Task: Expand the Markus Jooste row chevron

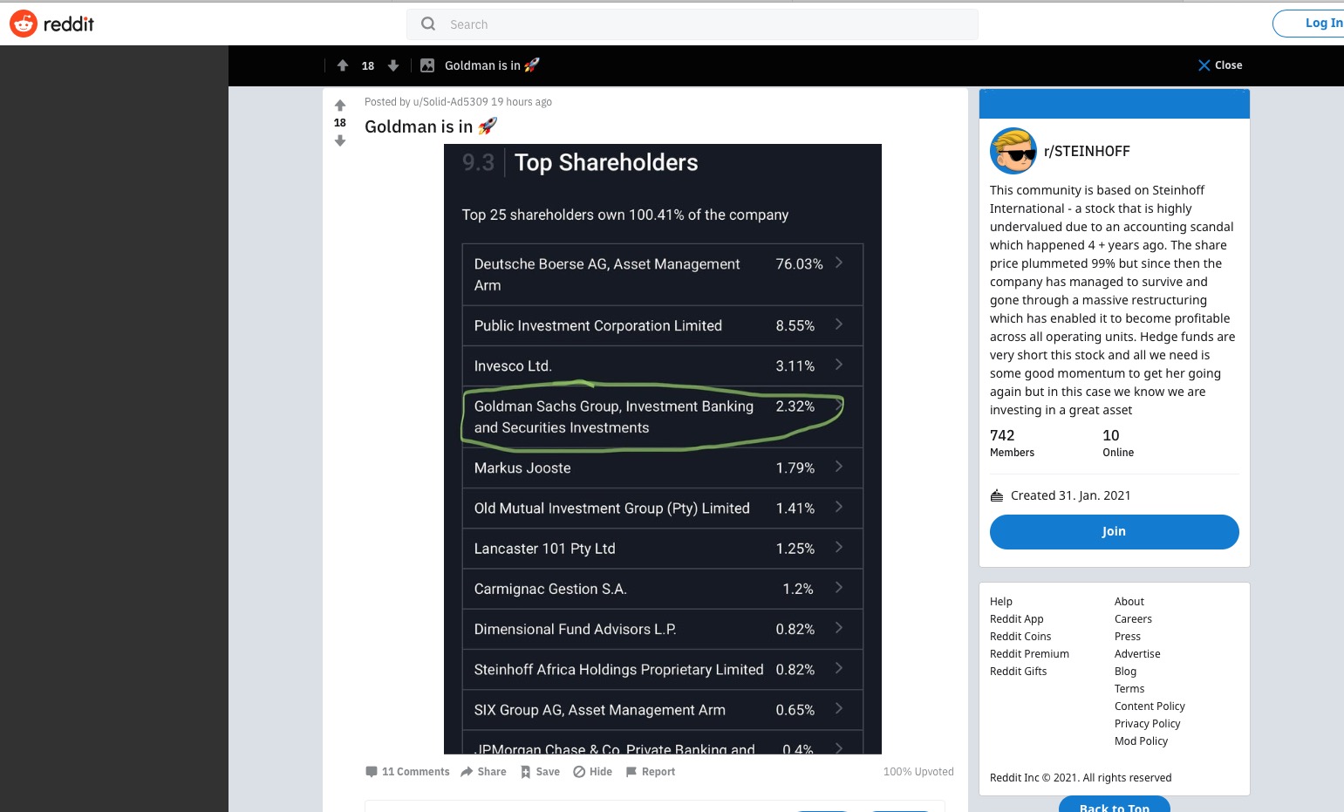Action: [x=839, y=467]
